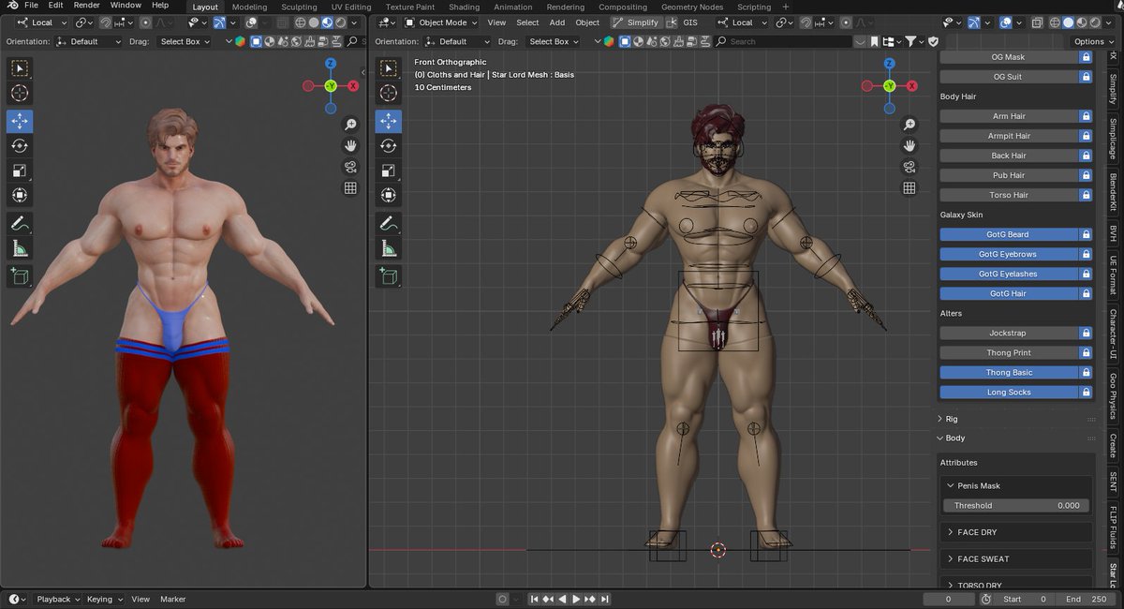The image size is (1124, 609).
Task: Click the Thong Basic button
Action: 1009,372
